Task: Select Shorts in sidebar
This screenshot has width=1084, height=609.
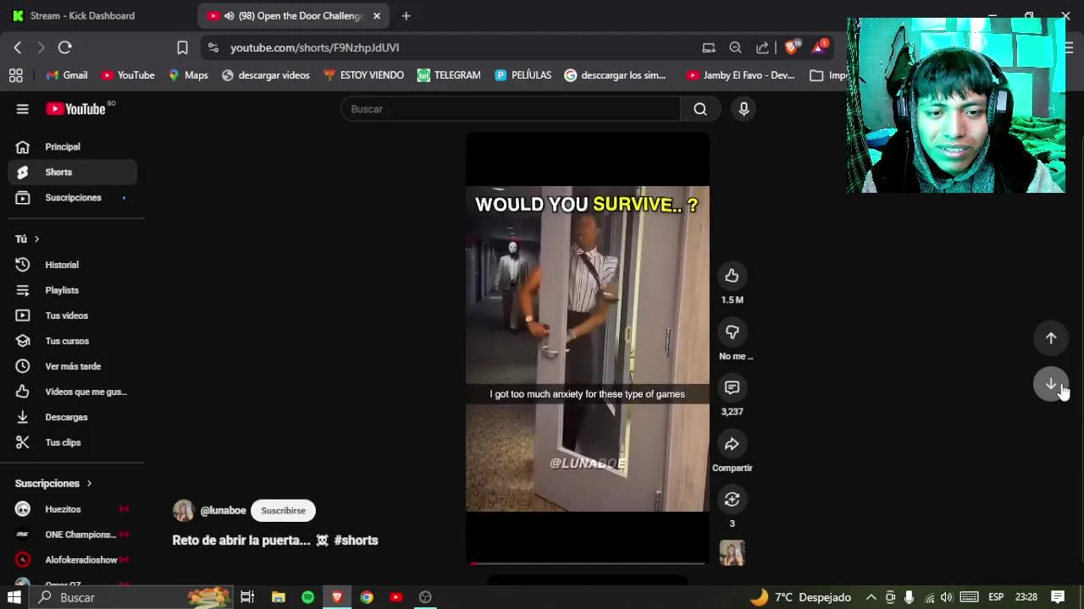Action: [73, 172]
